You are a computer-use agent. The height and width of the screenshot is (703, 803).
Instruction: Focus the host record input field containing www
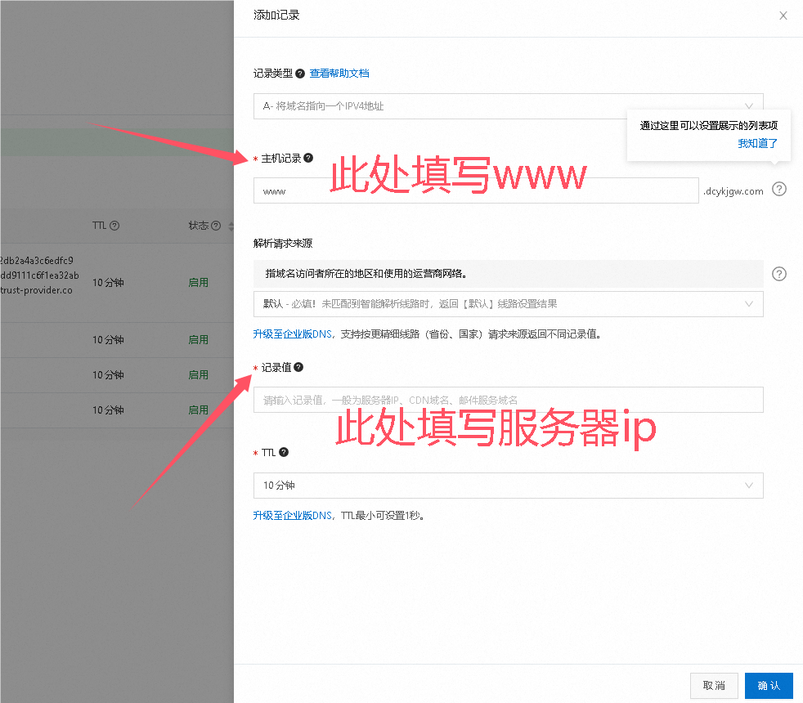click(x=476, y=190)
